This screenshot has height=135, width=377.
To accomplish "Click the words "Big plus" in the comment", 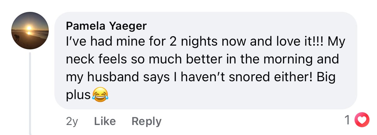I will pyautogui.click(x=326, y=77).
